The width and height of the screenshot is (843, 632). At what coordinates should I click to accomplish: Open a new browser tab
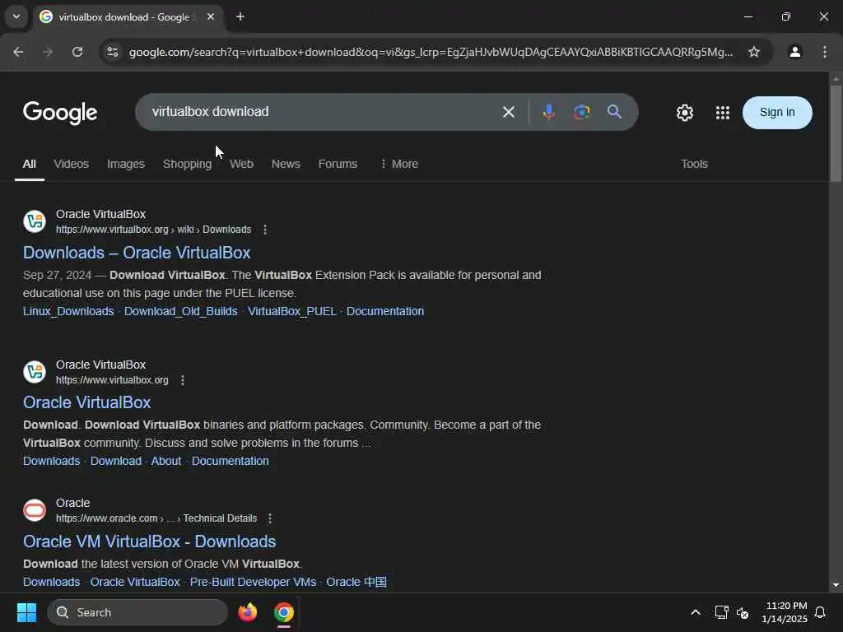(240, 17)
